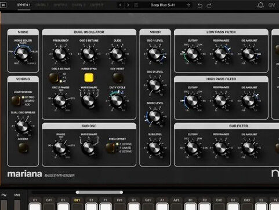Switch to the CNTRL 1 tab
The width and height of the screenshot is (279, 210).
(x=42, y=5)
